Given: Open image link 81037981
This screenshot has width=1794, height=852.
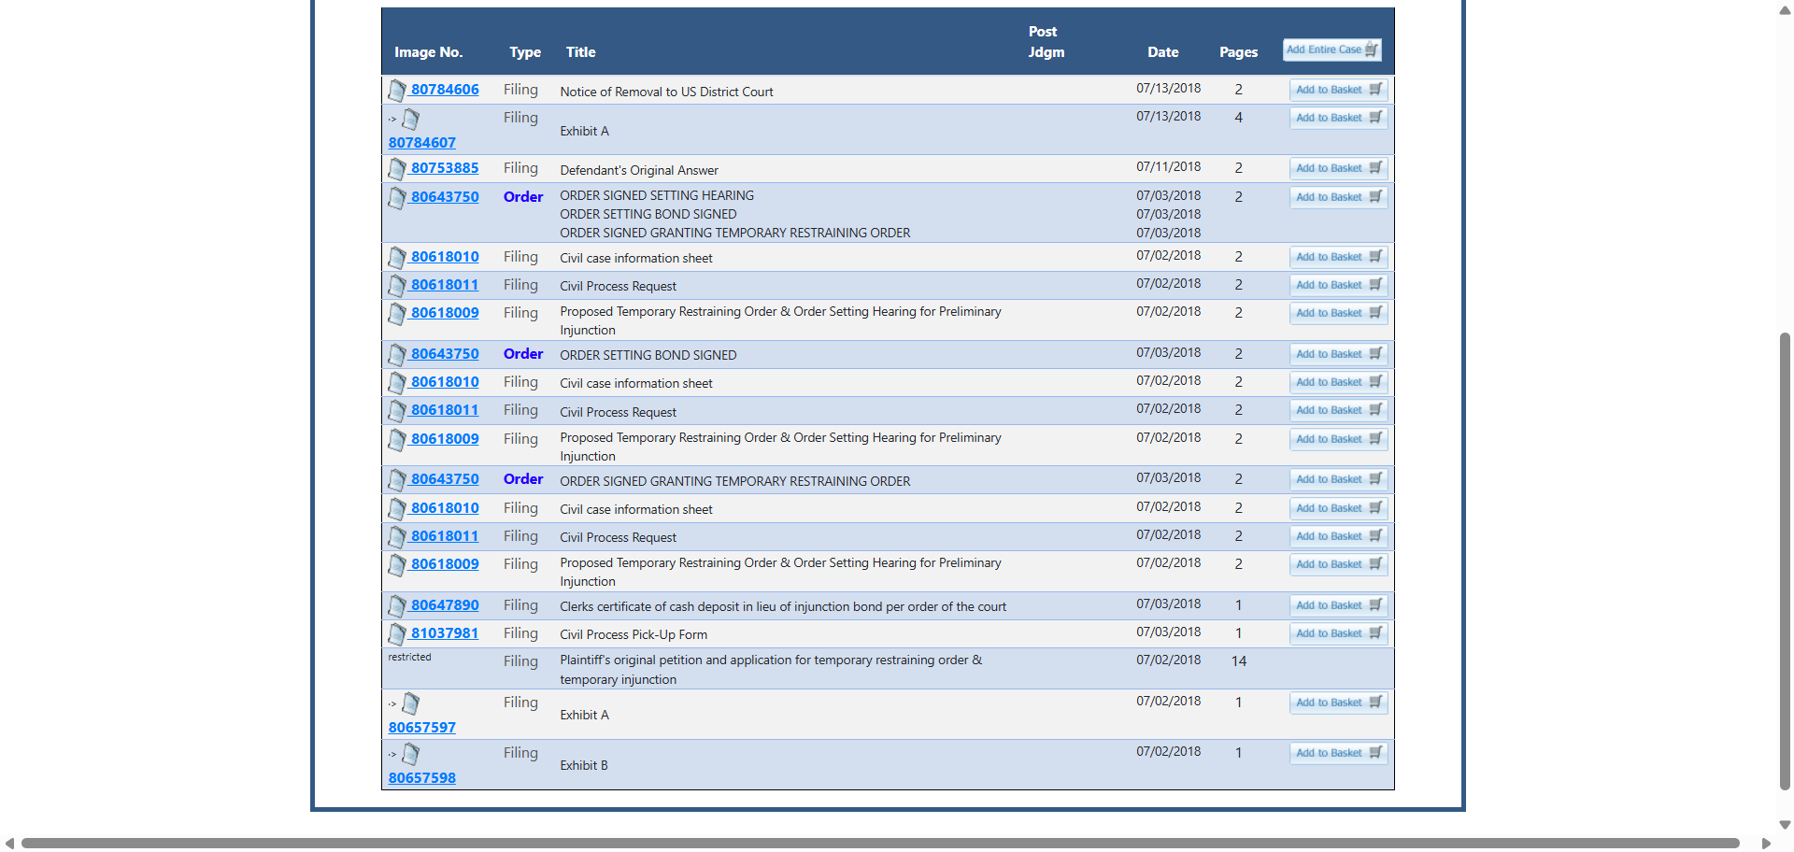Looking at the screenshot, I should (445, 633).
